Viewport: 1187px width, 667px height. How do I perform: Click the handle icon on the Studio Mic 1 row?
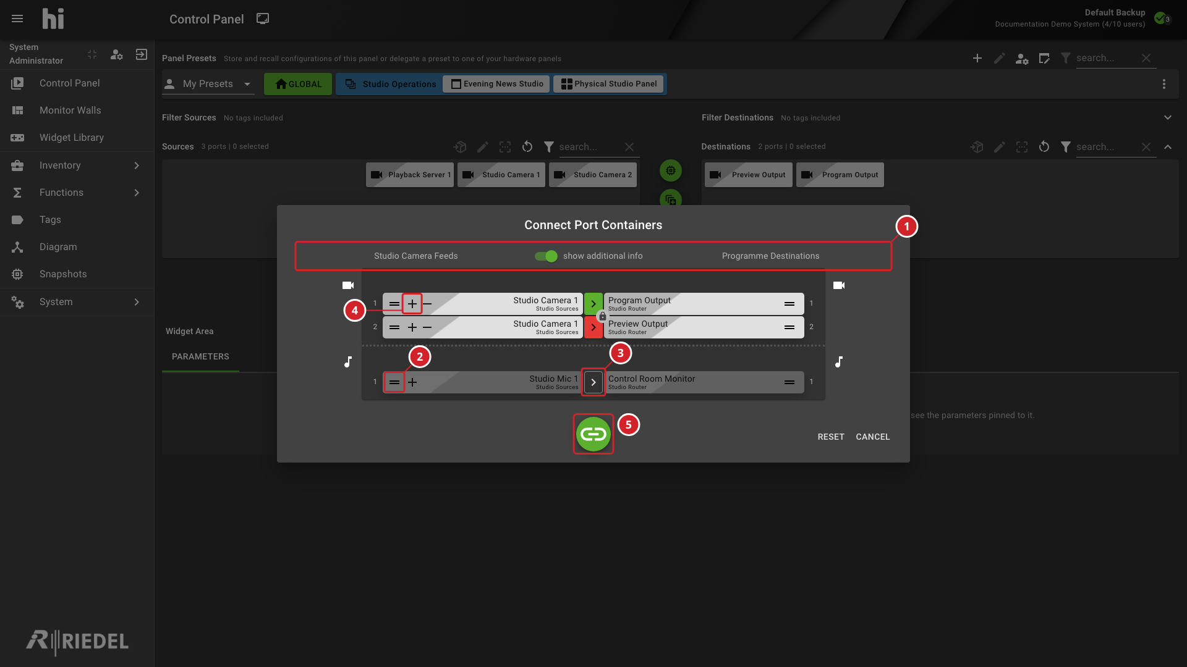(394, 382)
